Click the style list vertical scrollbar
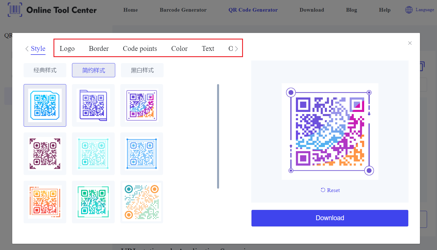 pos(218,136)
